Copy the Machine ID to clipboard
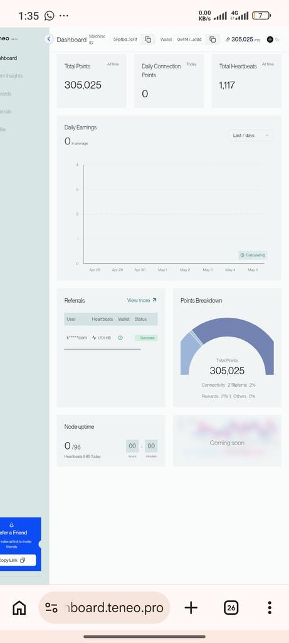Image resolution: width=289 pixels, height=643 pixels. click(148, 40)
